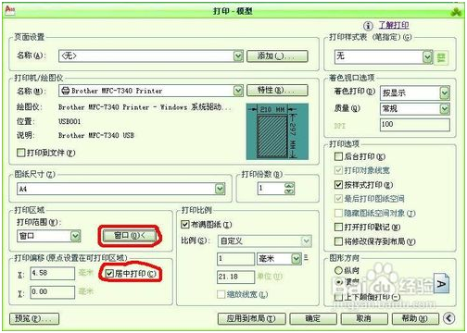
Task: Increase the 打印份数 copies count
Action: pyautogui.click(x=289, y=185)
